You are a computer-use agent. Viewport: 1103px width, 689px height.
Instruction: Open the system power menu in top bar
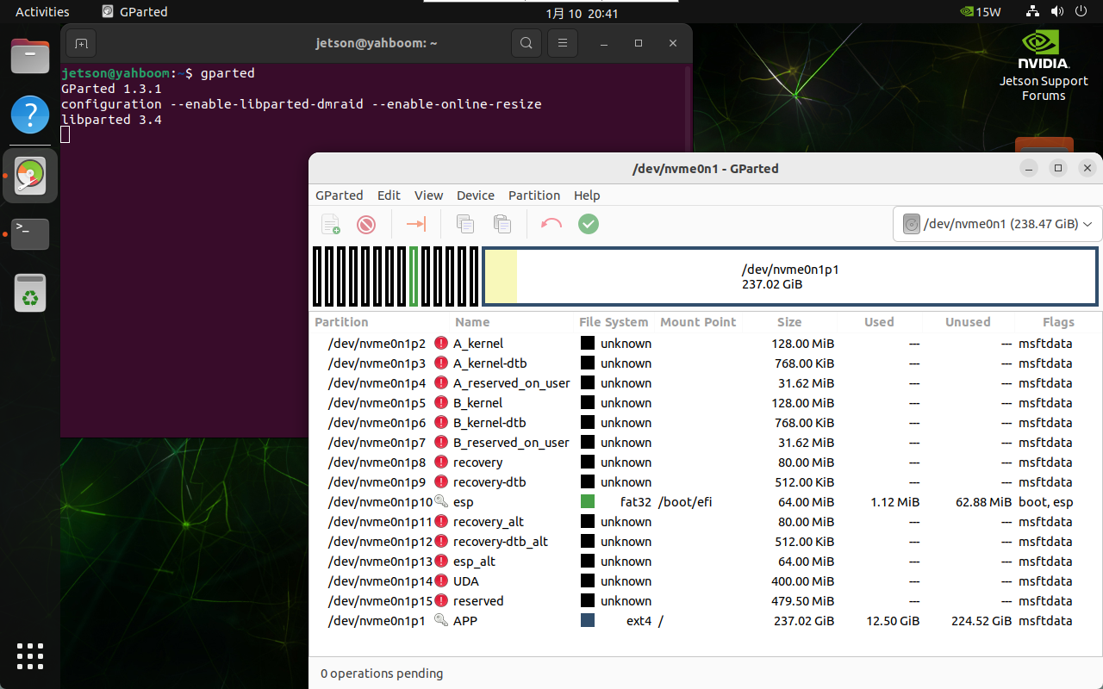click(x=1081, y=12)
